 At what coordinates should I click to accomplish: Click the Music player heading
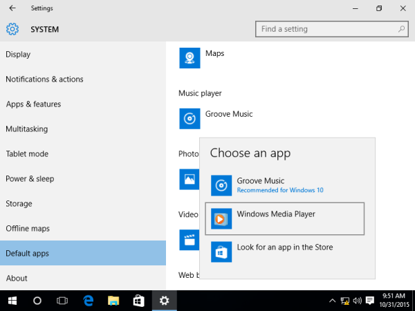[200, 93]
